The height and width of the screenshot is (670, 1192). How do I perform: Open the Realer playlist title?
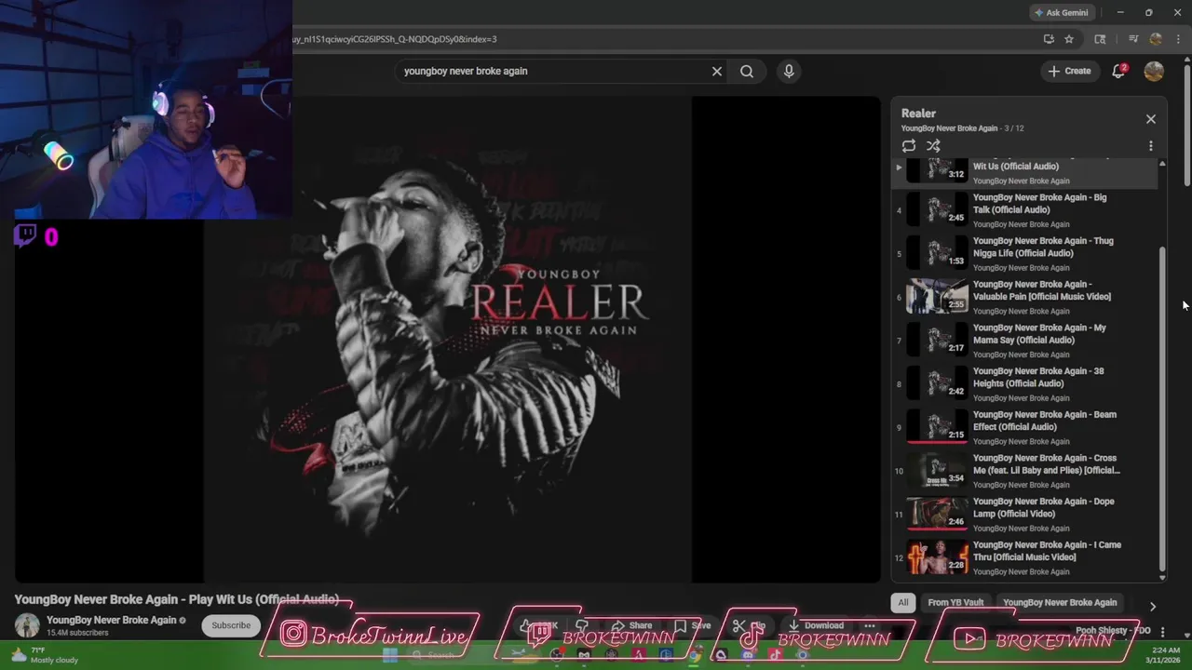[918, 114]
